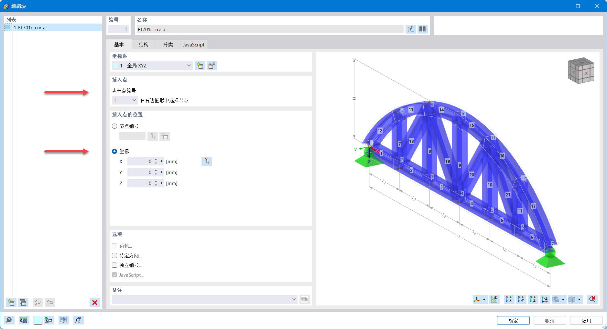
Task: Enable the 独立编号 checkbox
Action: [114, 265]
